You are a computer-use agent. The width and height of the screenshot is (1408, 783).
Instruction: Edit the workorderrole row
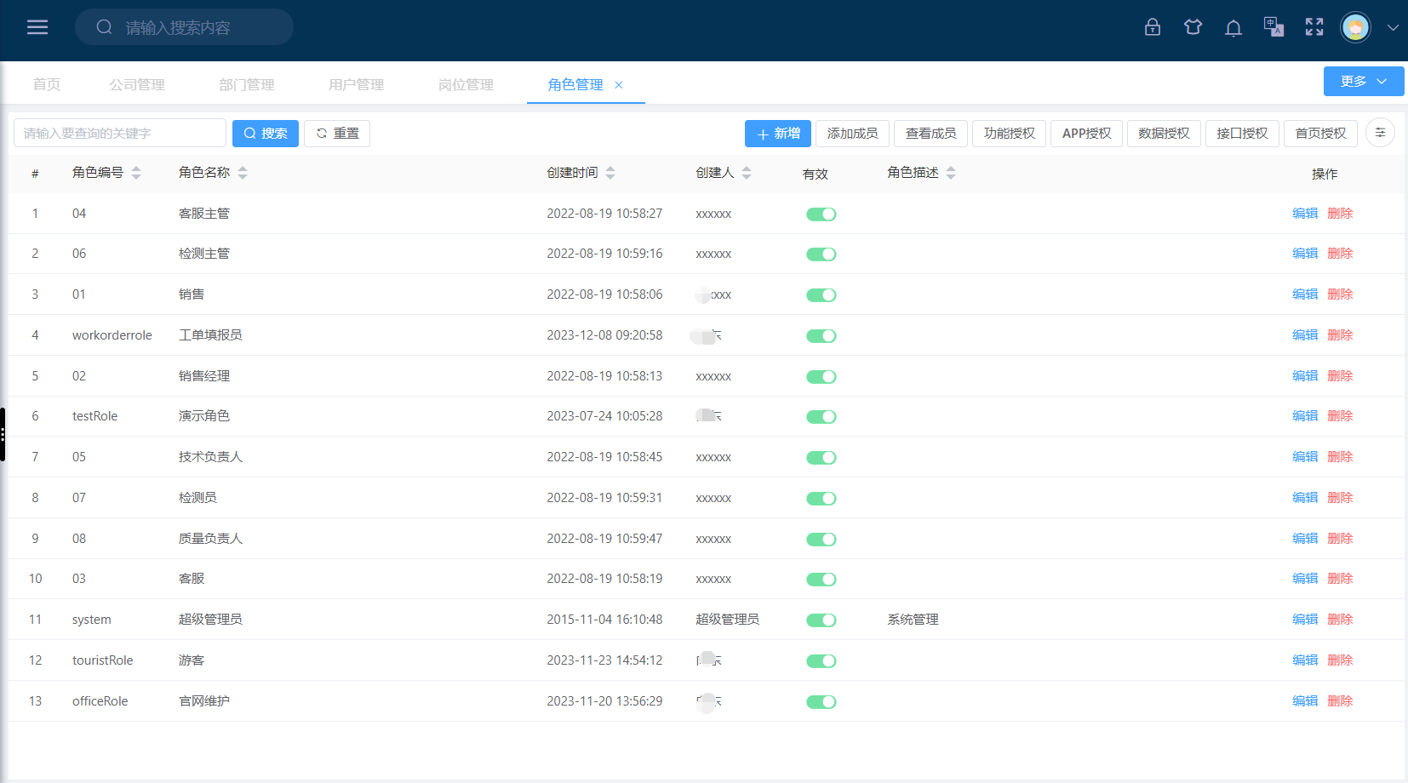(x=1305, y=335)
